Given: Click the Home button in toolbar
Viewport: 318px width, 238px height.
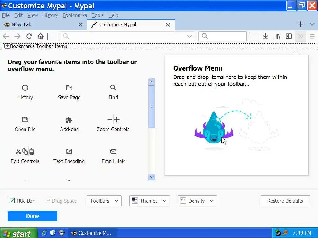Looking at the screenshot, I should pyautogui.click(x=41, y=37).
